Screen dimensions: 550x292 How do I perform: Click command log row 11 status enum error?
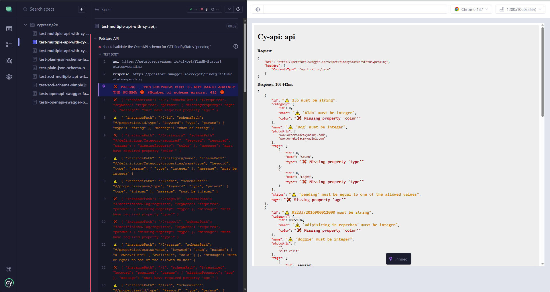click(168, 252)
